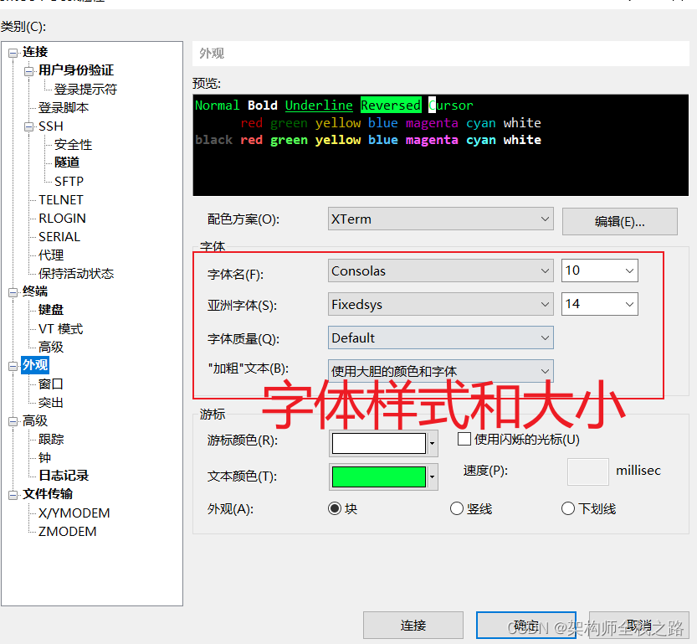Select VT 模式 in the tree
Image resolution: width=697 pixels, height=644 pixels.
[61, 328]
